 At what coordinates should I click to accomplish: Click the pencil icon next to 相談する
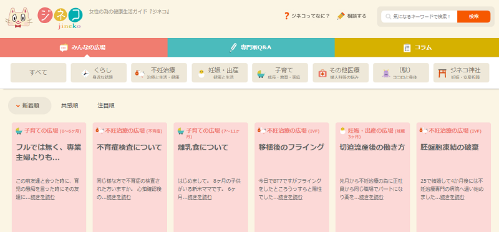pyautogui.click(x=341, y=16)
